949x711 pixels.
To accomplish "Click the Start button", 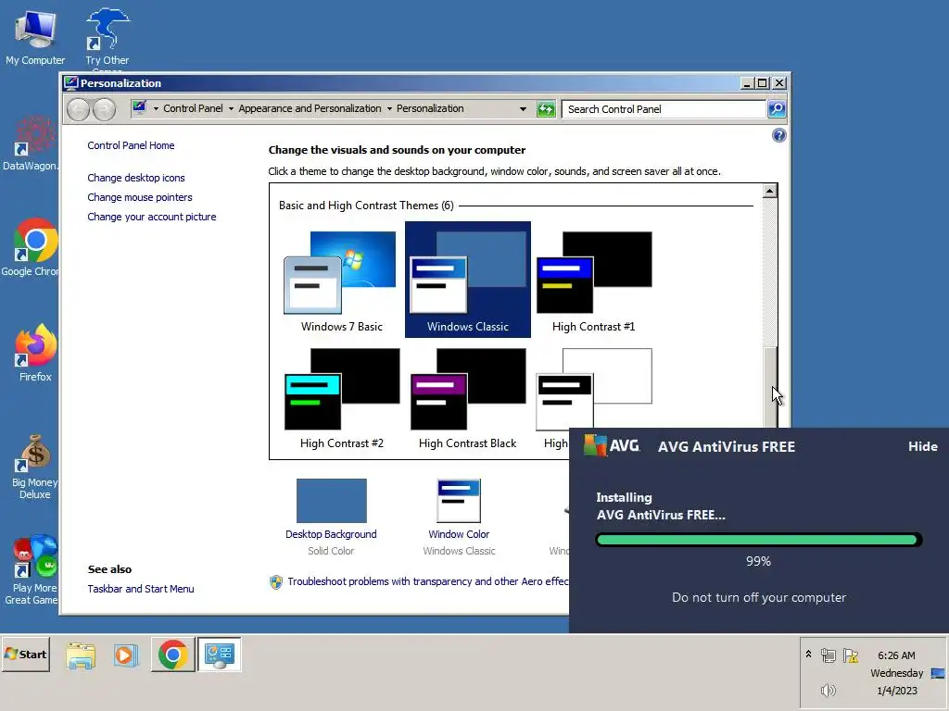I will (x=26, y=655).
